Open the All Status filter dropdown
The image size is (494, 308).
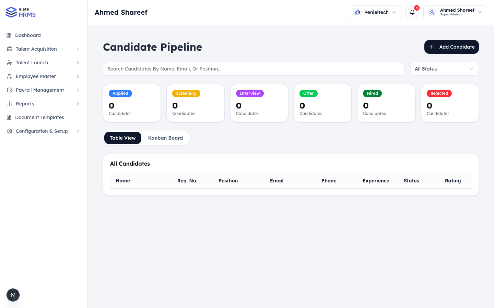(x=444, y=69)
